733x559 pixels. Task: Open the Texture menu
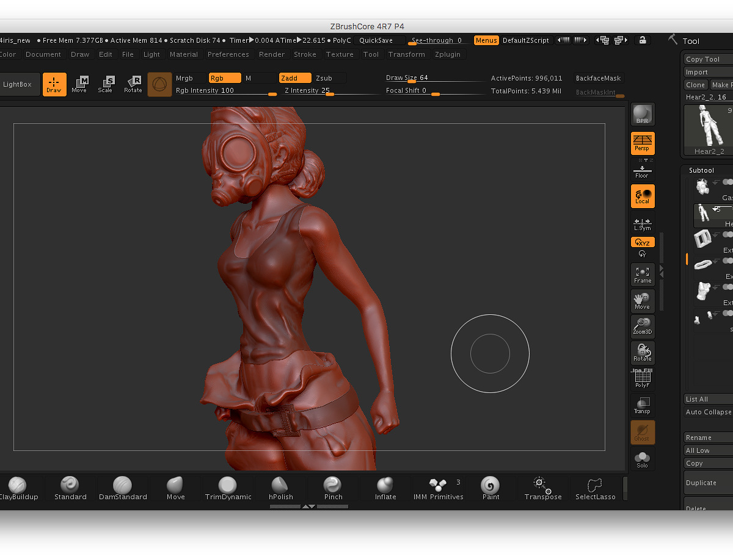pyautogui.click(x=340, y=54)
